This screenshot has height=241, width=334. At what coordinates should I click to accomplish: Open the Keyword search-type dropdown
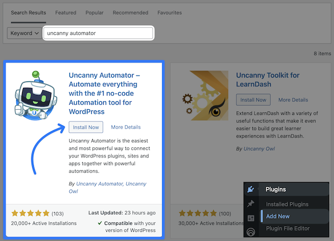coord(25,33)
